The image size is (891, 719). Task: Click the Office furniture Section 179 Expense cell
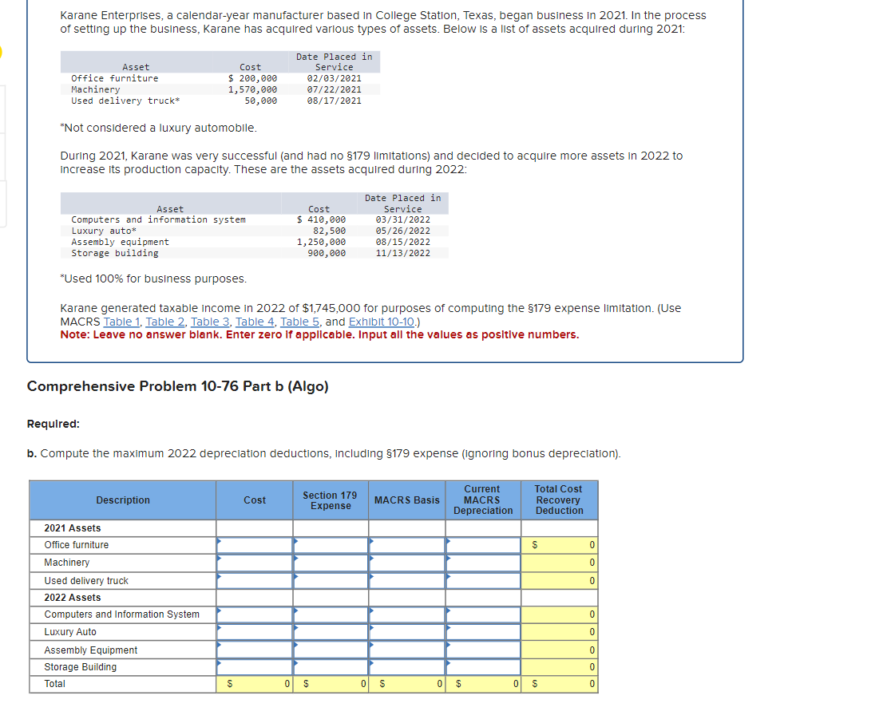pyautogui.click(x=331, y=545)
